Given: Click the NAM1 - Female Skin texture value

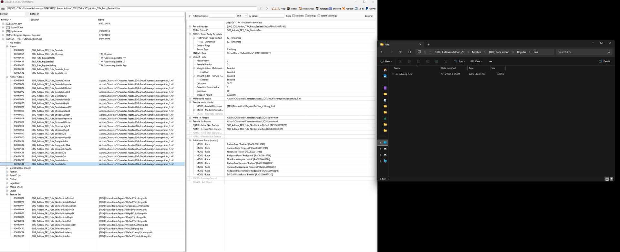Looking at the screenshot, I should pos(255,129).
